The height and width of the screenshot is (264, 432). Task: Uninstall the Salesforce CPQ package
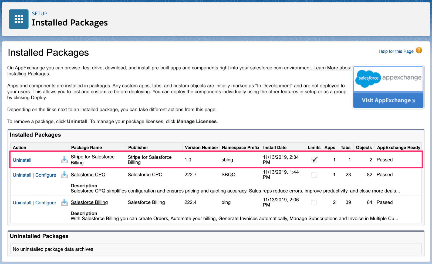coord(22,175)
